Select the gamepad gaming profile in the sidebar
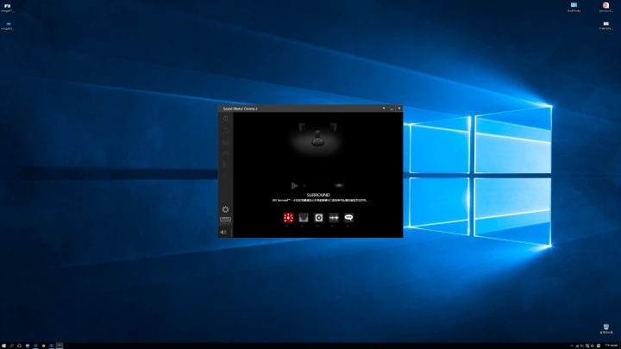The height and width of the screenshot is (349, 621). click(x=225, y=153)
